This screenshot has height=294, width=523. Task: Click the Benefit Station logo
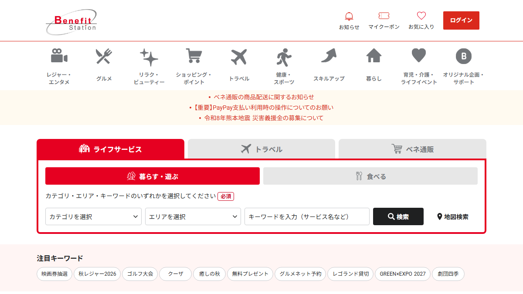71,22
